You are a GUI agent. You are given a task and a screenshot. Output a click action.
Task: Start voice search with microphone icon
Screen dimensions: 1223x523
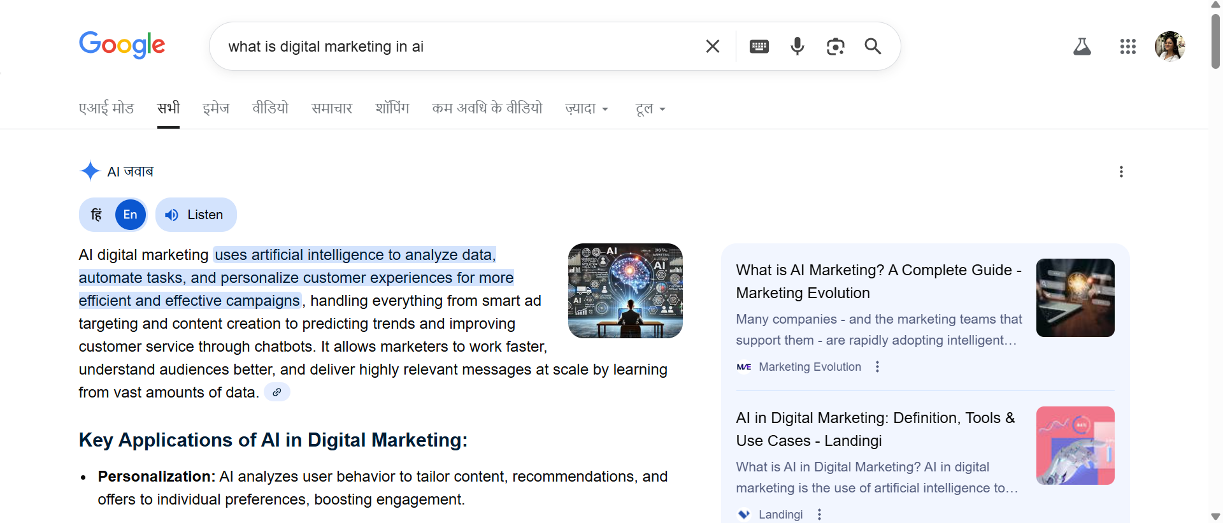pos(797,47)
